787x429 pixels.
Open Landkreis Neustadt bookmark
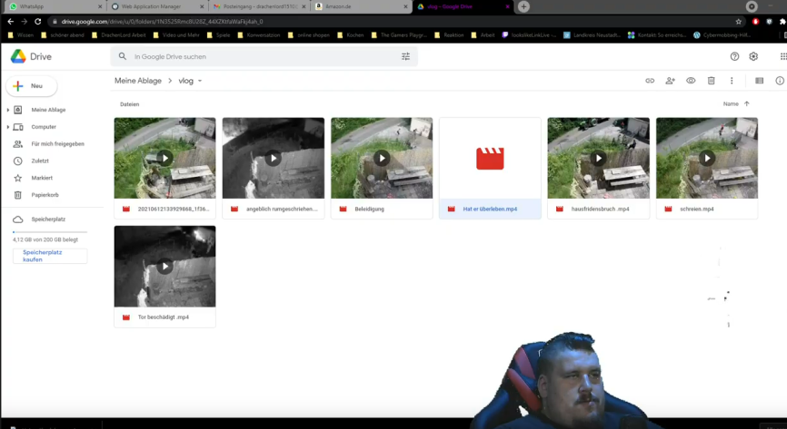[x=592, y=35]
